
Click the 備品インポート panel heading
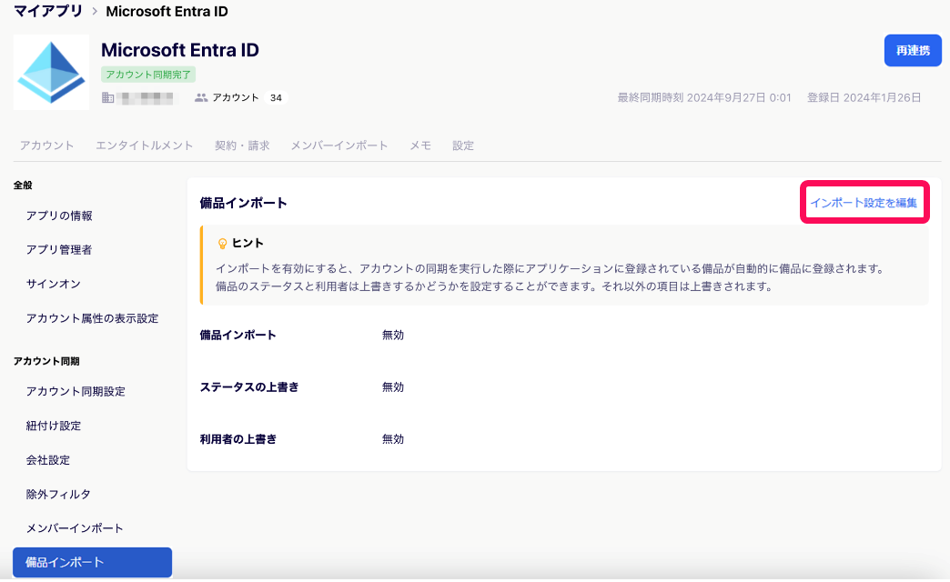point(243,203)
